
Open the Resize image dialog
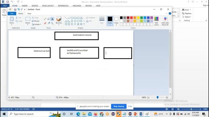(36, 21)
